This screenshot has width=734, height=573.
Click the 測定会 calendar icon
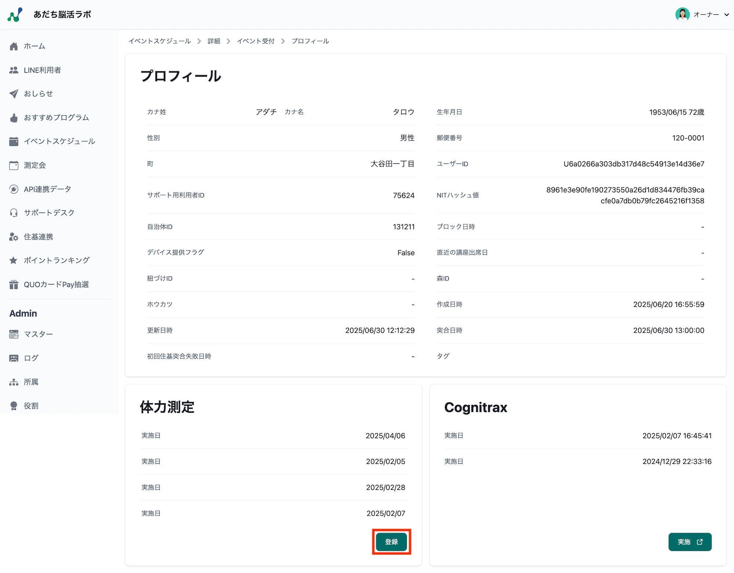point(14,165)
